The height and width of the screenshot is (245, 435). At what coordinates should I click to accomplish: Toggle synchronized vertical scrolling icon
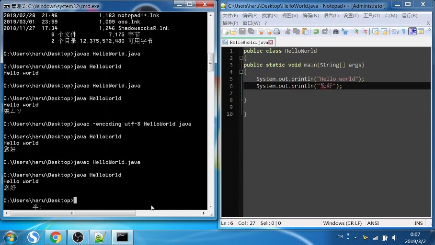[375, 31]
